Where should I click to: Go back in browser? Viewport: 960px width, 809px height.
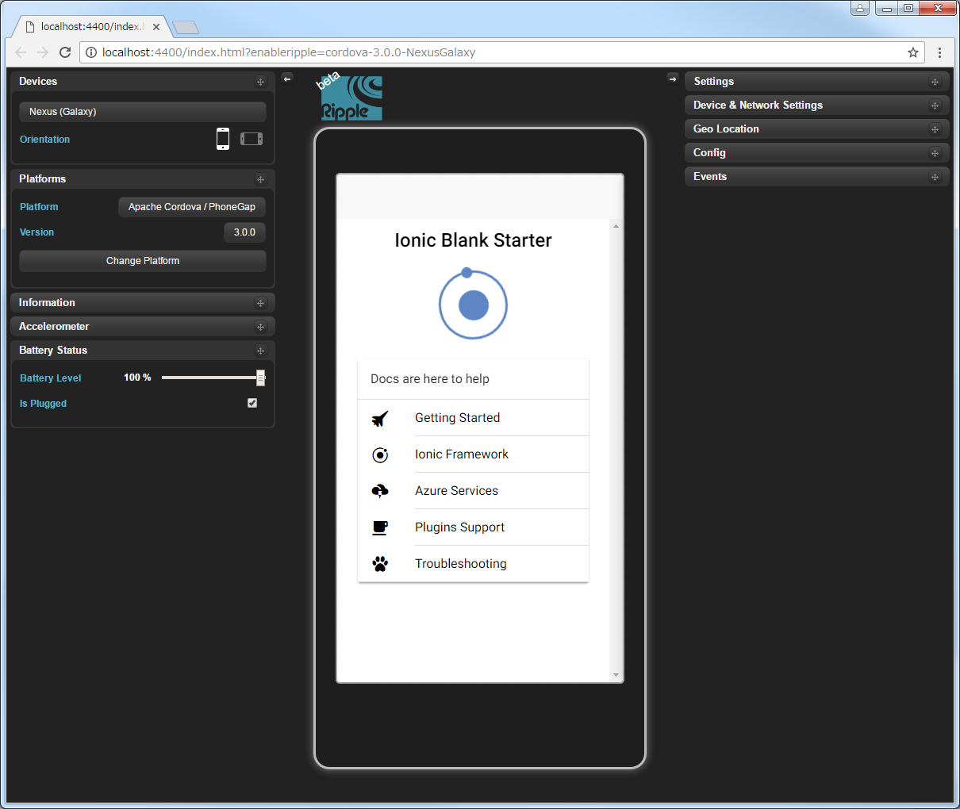point(21,52)
